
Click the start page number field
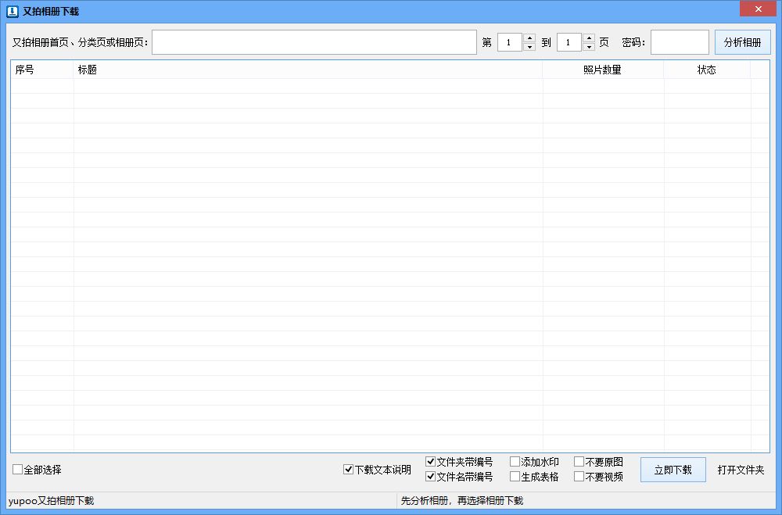(510, 42)
